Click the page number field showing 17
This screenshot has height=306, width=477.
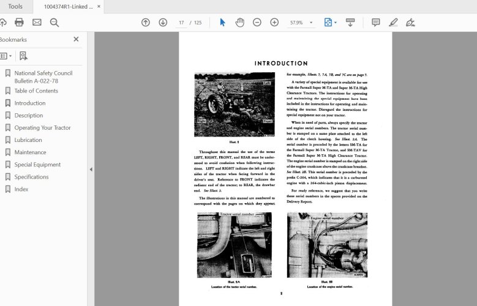(181, 23)
